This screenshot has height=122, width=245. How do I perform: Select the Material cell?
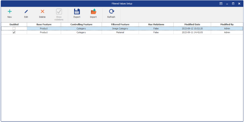[x=120, y=33]
